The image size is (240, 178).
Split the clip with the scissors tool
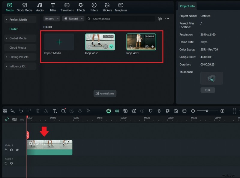46,111
